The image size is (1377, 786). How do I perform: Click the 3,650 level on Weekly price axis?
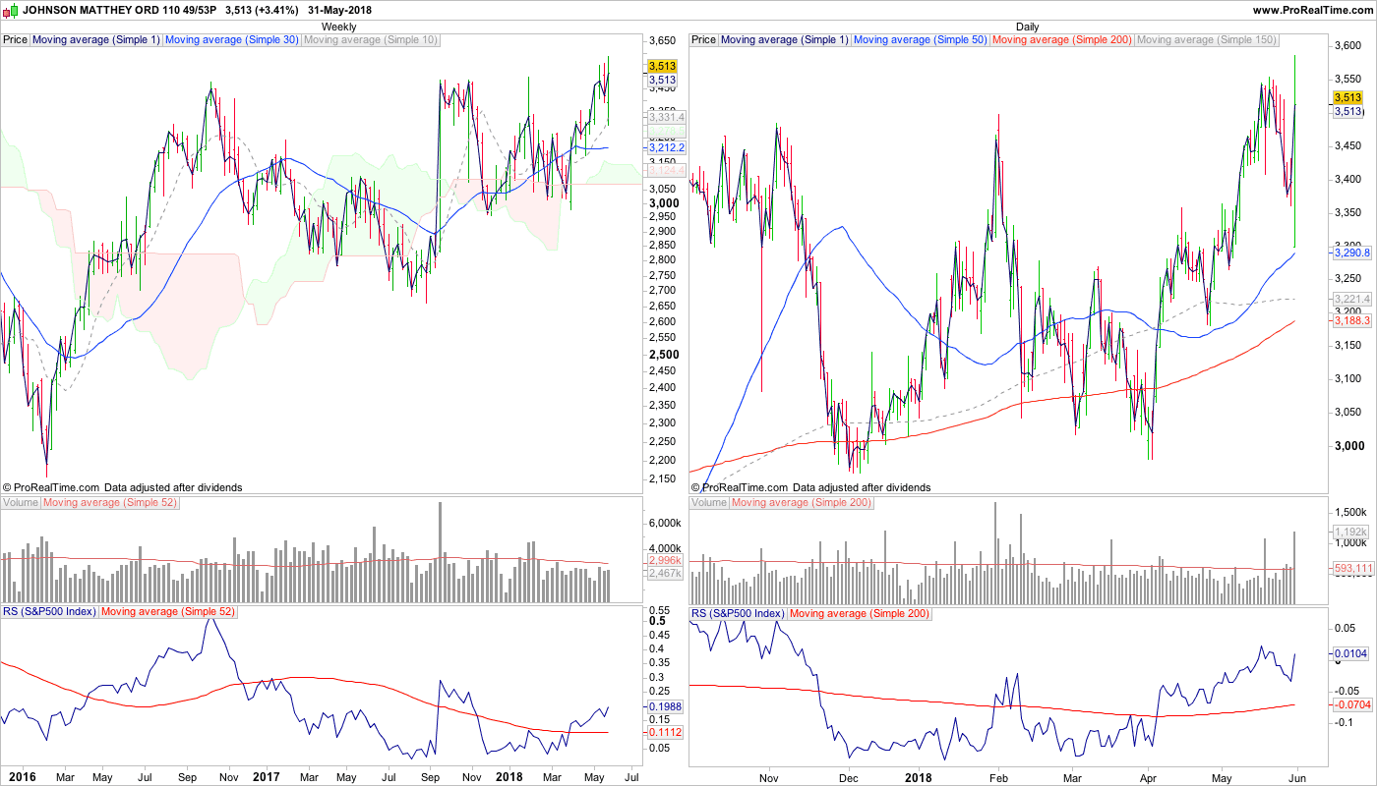pos(662,41)
